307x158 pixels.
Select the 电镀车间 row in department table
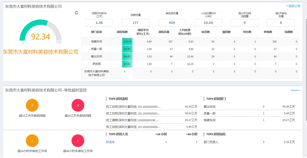point(190,42)
